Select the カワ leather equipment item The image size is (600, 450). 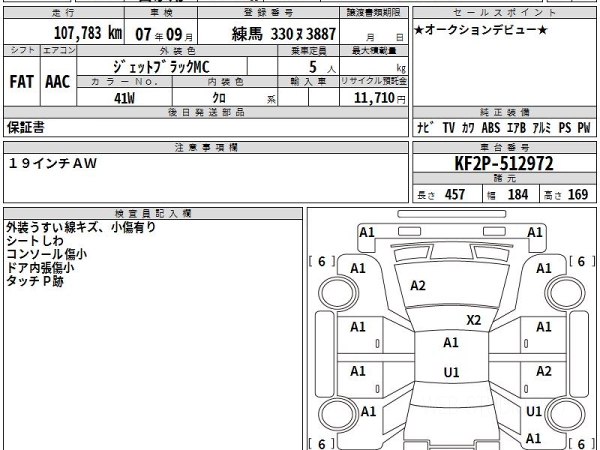pyautogui.click(x=468, y=128)
